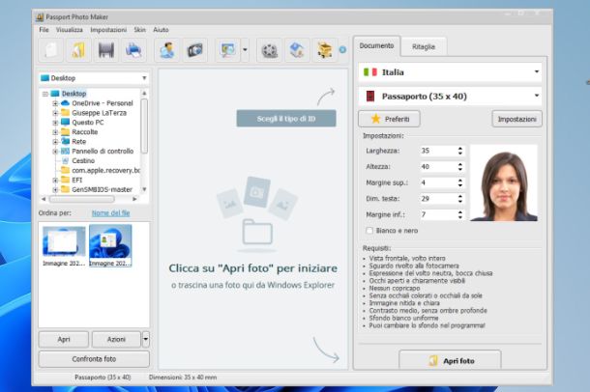This screenshot has height=392, width=590.
Task: Open the Desktop folder location dropdown
Action: pos(94,78)
